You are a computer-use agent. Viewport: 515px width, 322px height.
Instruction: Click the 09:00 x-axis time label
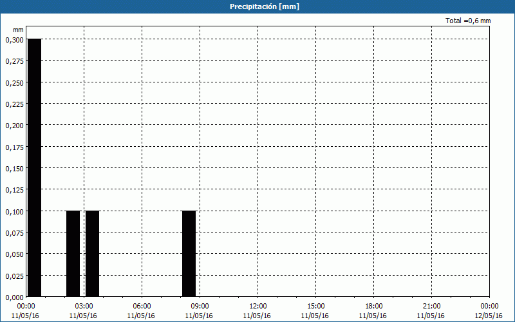(x=200, y=307)
